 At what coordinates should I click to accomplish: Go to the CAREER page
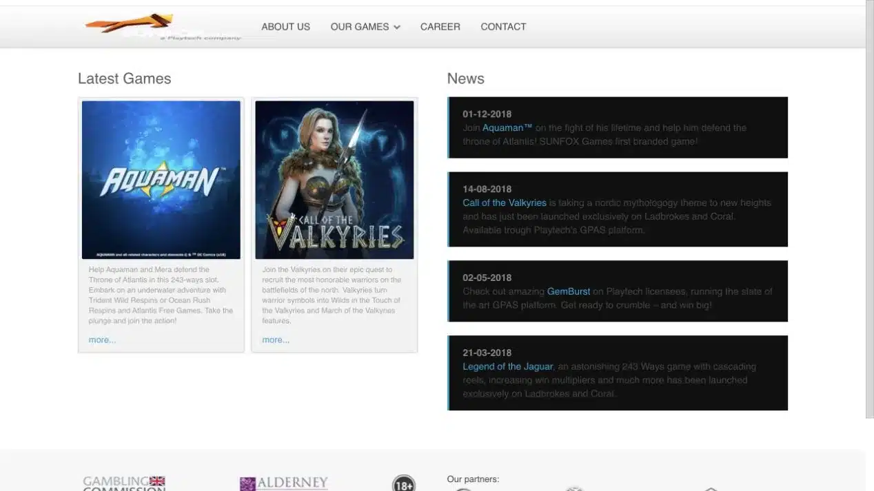pos(440,27)
